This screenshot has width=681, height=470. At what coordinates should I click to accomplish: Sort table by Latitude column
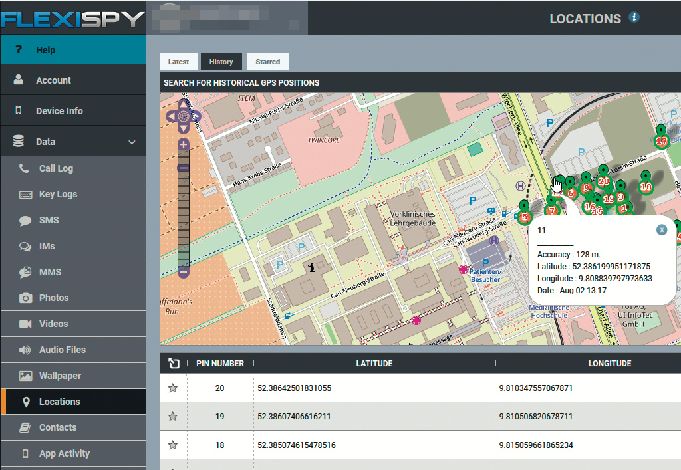pos(374,364)
